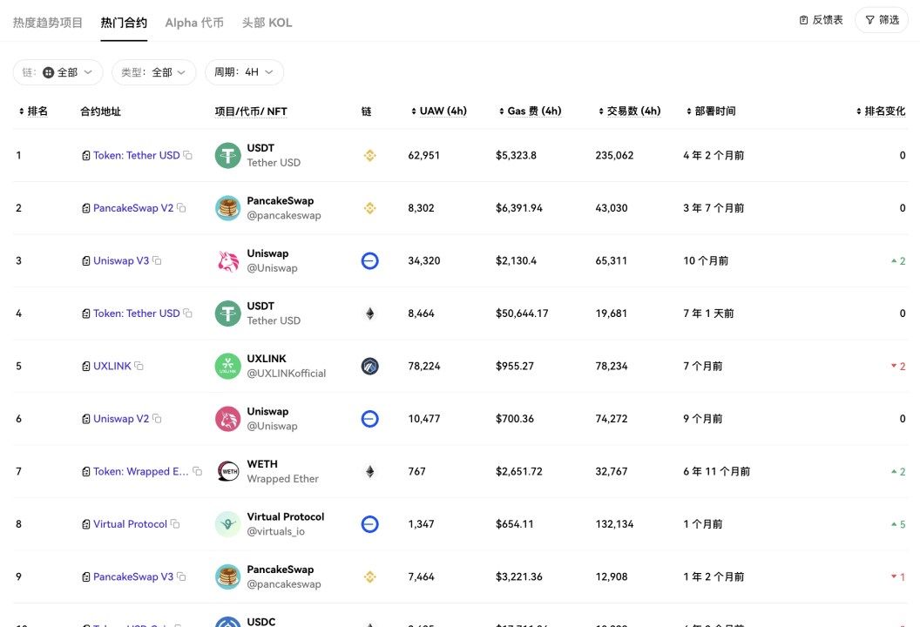Copy the Virtual Protocol contract address

(175, 524)
